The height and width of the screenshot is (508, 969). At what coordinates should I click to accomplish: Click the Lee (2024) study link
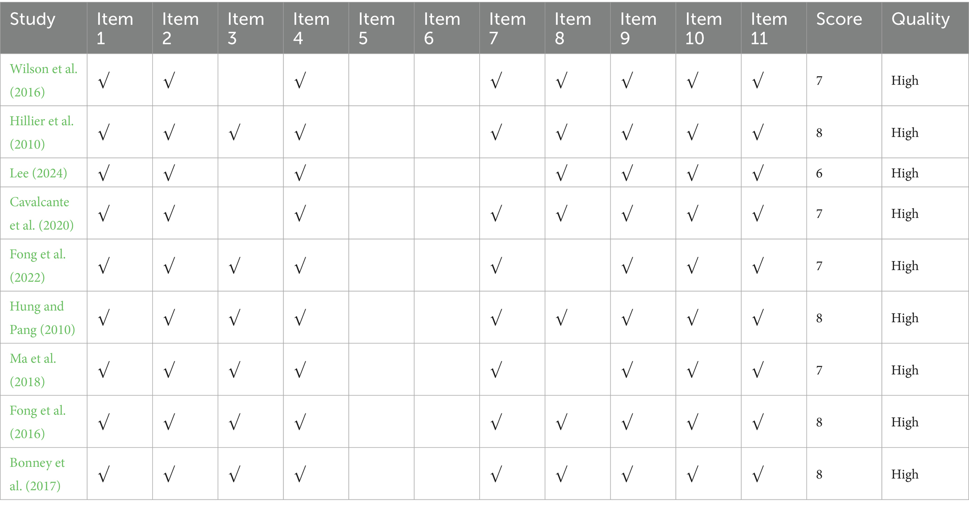click(x=38, y=174)
